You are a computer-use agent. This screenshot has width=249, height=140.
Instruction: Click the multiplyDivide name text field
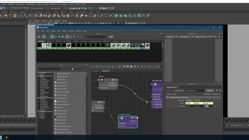(x=195, y=91)
